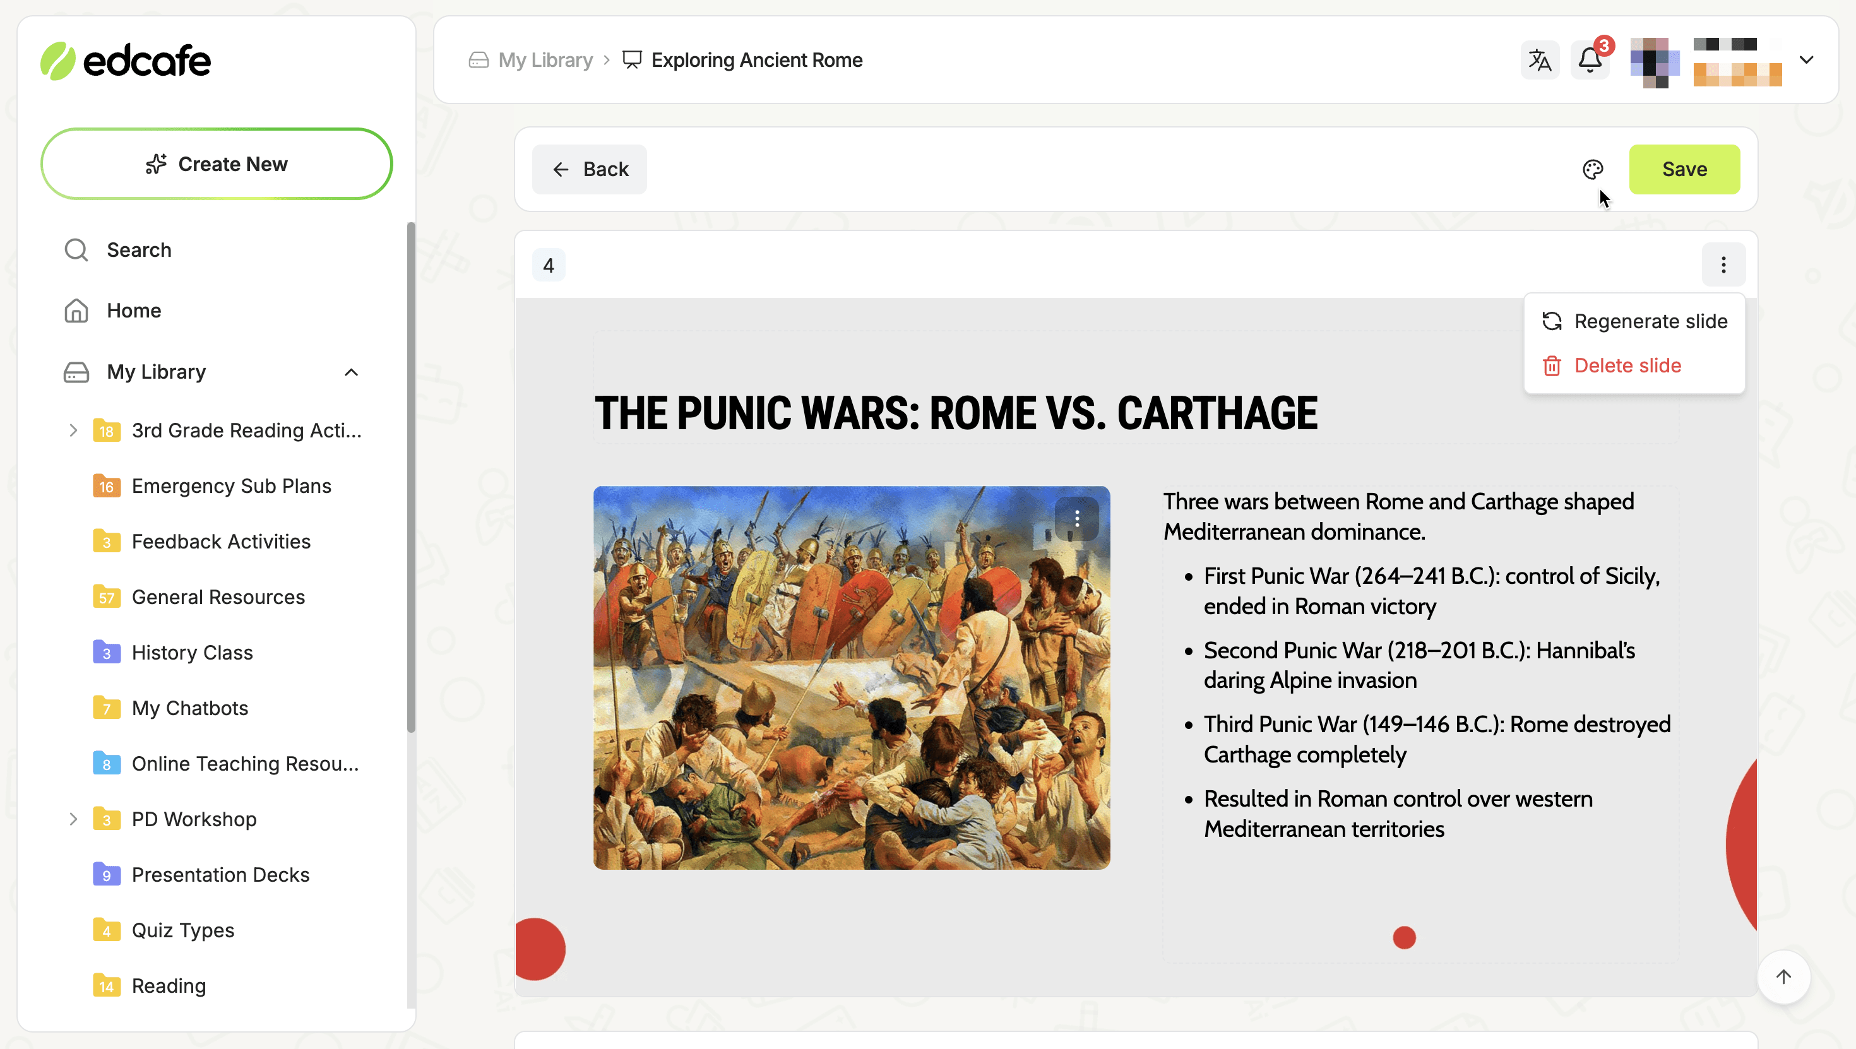Click My Library breadcrumb link
The width and height of the screenshot is (1856, 1049).
545,60
